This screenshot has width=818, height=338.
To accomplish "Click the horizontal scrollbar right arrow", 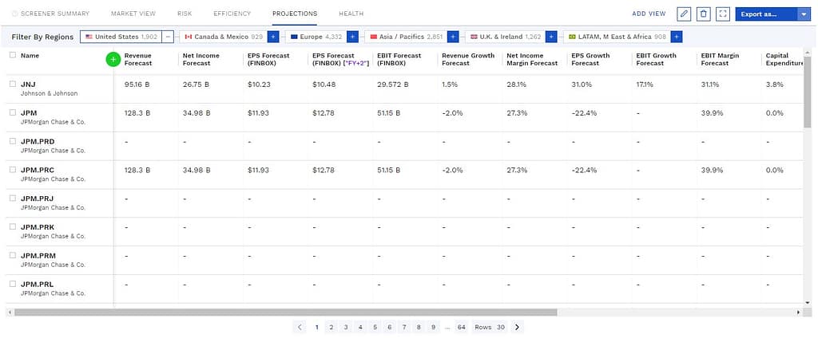I will (x=798, y=312).
